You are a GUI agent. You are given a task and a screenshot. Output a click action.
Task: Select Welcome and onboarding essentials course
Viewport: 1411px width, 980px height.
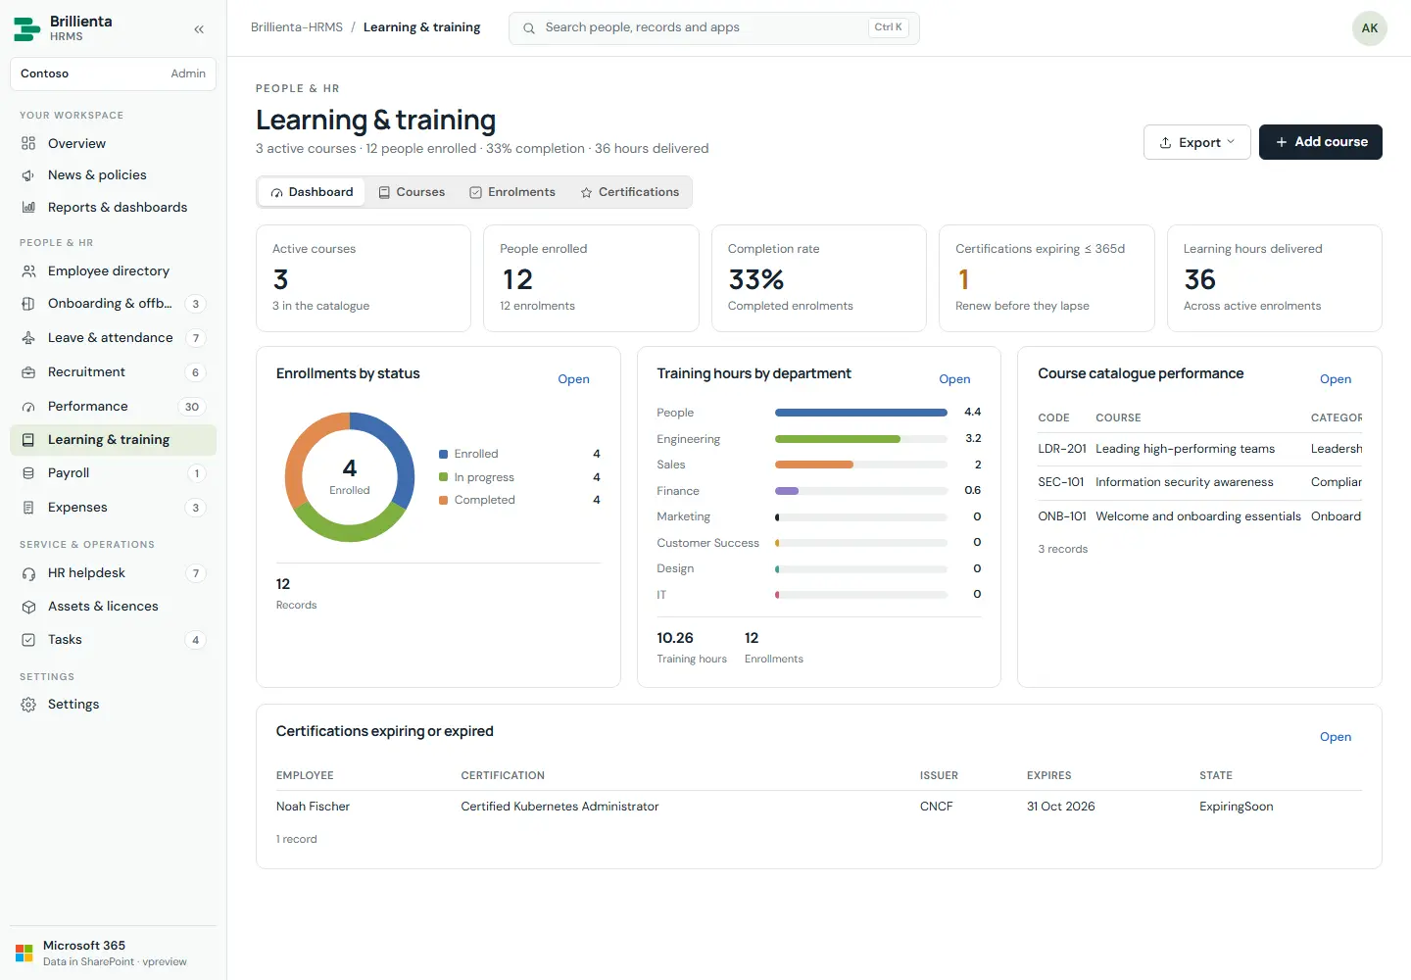click(x=1198, y=516)
